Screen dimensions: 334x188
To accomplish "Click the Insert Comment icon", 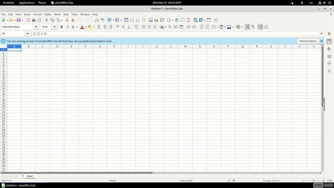I will tap(183, 20).
